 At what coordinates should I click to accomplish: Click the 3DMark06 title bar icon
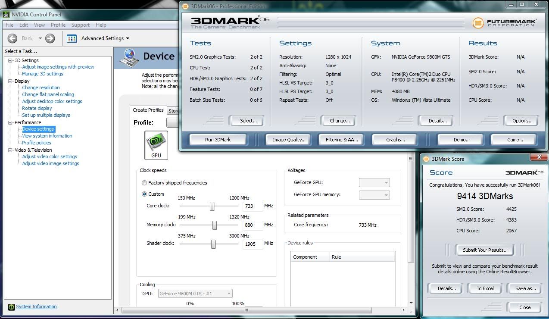[x=185, y=6]
